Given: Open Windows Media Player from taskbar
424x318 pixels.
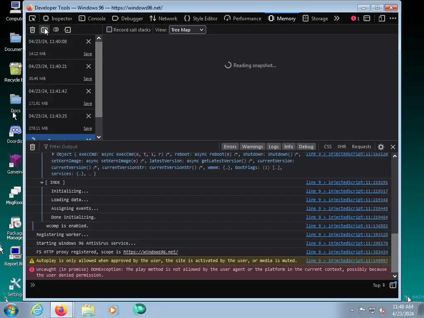Looking at the screenshot, I should tap(113, 310).
